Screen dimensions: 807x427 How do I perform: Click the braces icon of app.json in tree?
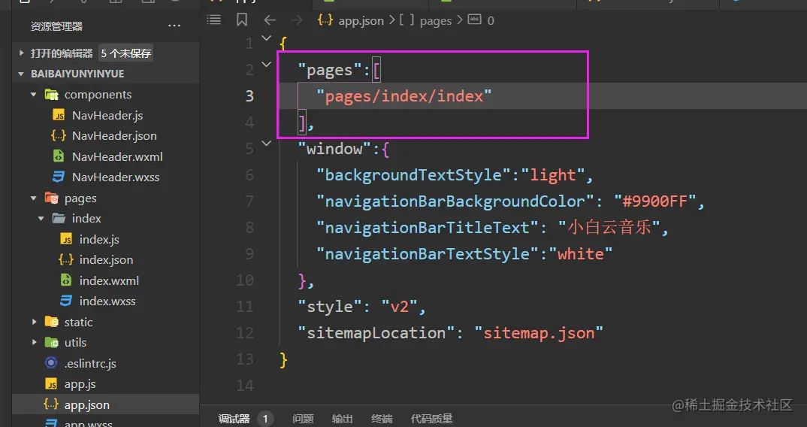coord(51,404)
